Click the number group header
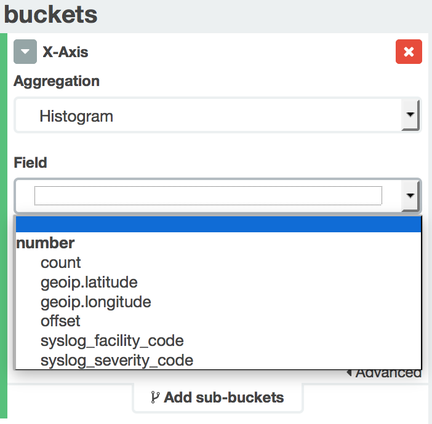The height and width of the screenshot is (424, 432). [46, 243]
